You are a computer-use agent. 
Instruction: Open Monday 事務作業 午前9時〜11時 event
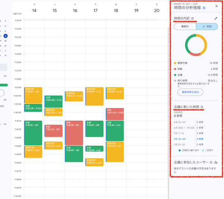tap(33, 95)
